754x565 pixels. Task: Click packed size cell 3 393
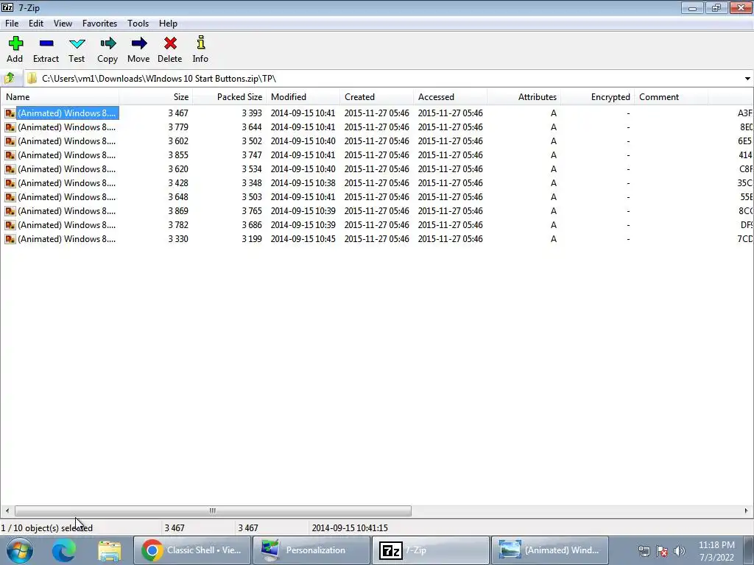pyautogui.click(x=252, y=113)
